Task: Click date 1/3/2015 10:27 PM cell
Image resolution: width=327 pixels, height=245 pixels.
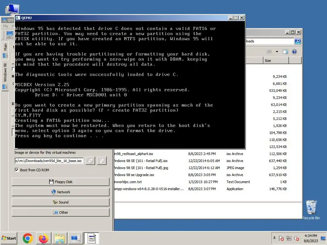Action: click(203, 182)
